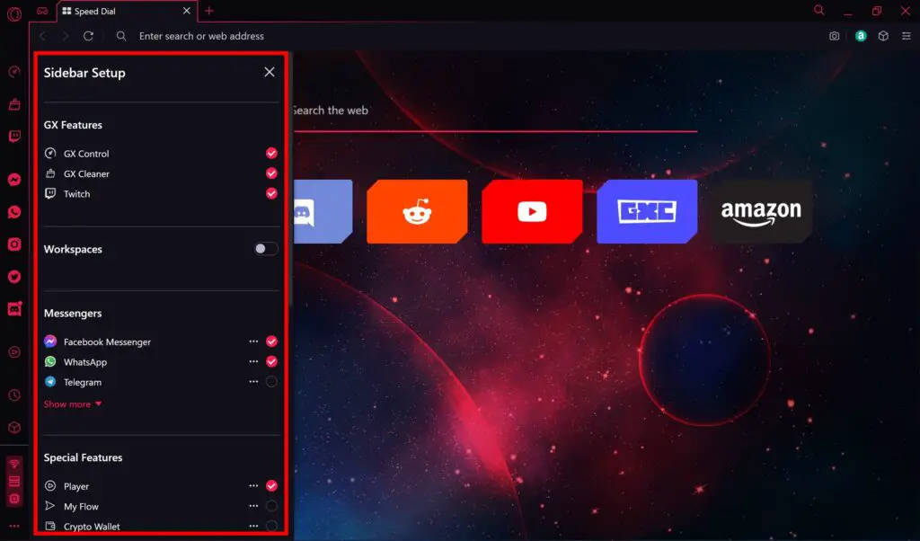Open the Player in the sidebar
Screen dimensions: 920x541
(14, 352)
